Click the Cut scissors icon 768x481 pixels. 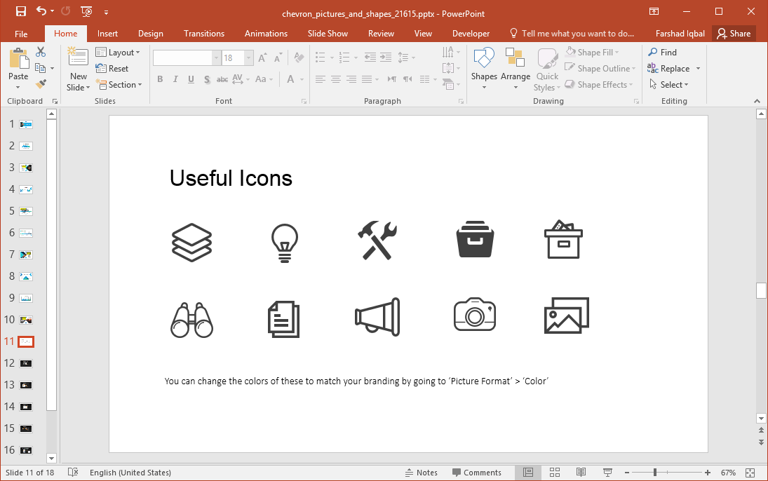click(41, 52)
